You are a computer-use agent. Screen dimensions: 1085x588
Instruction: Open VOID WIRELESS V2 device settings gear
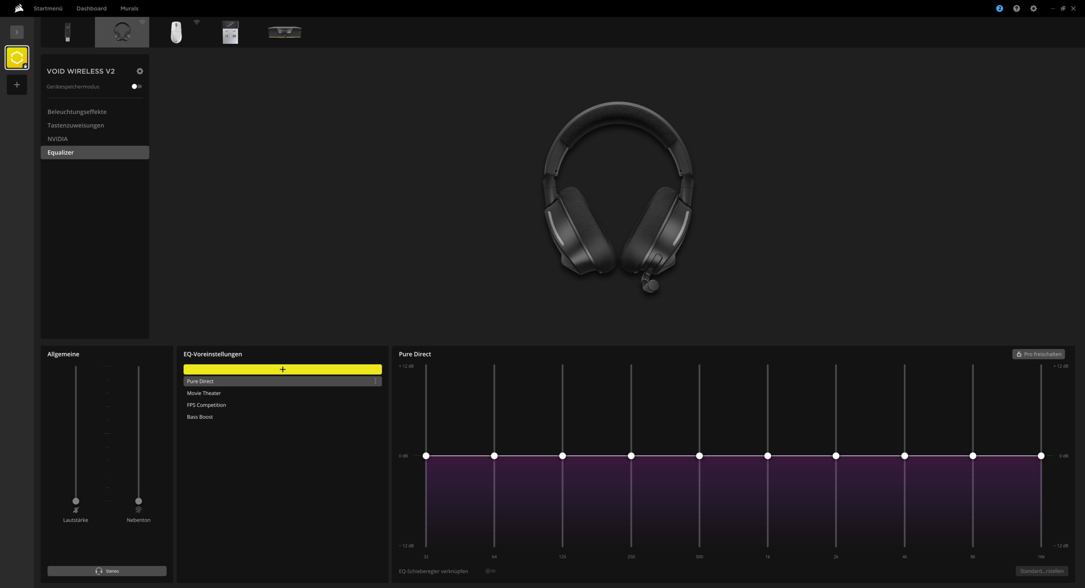tap(140, 71)
